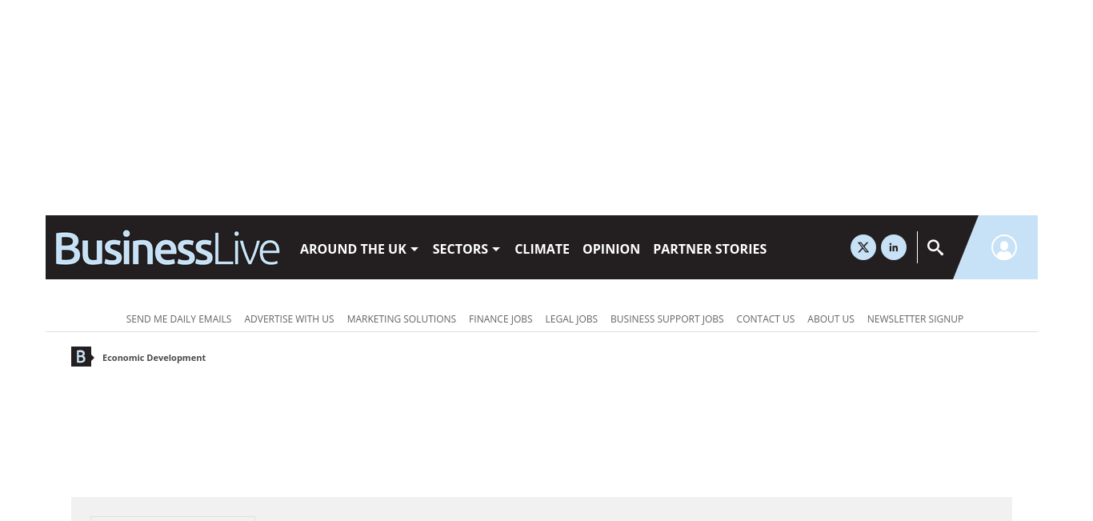Click the Contact Us link

click(x=766, y=319)
